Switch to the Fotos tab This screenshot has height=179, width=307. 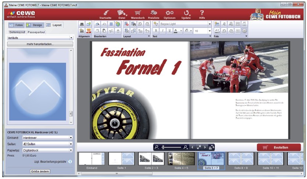[x=16, y=25]
